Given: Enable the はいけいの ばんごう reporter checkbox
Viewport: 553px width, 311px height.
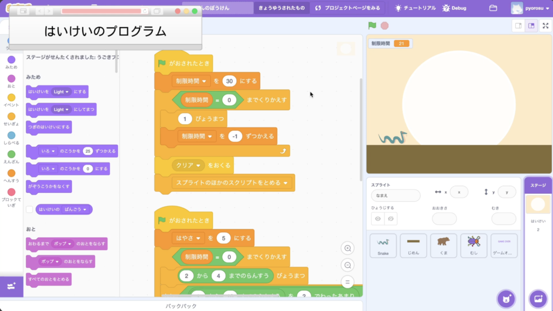Looking at the screenshot, I should tap(30, 209).
